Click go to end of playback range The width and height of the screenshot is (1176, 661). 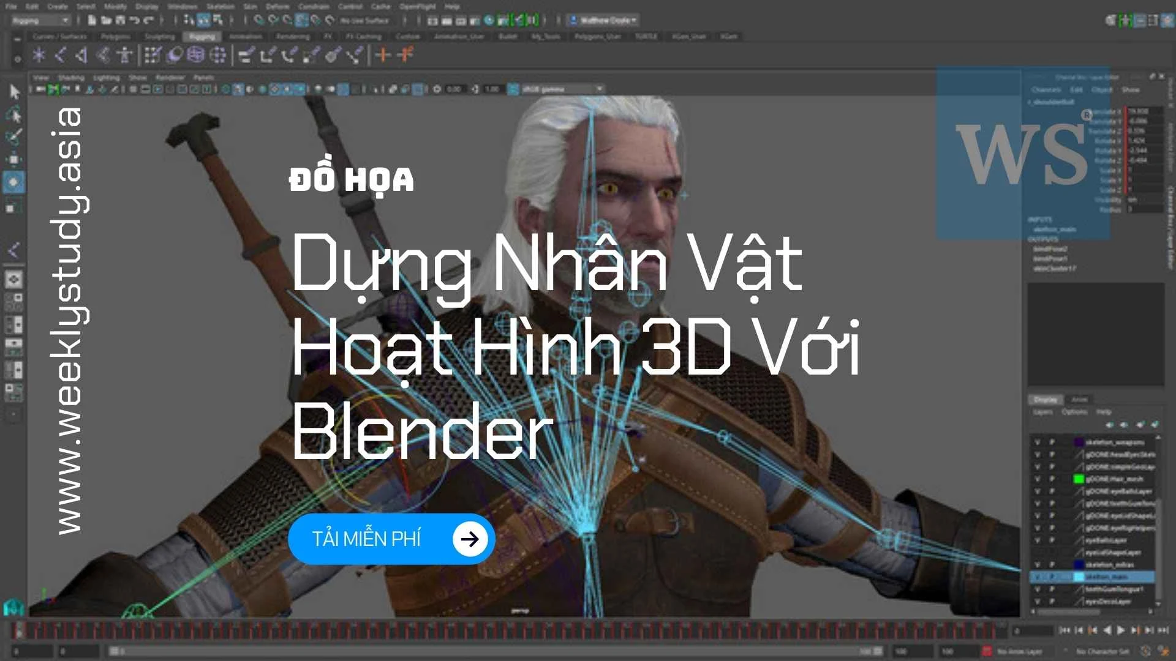(1163, 630)
